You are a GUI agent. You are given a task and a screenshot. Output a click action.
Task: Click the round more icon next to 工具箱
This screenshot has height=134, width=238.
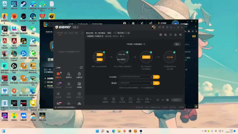point(81,68)
